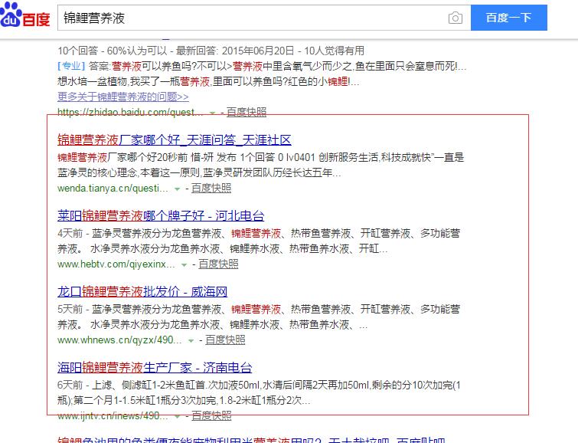The image size is (578, 443).
Task: Open result 海阳锦鲤营养液生产厂家 - 济南电台
Action: point(155,367)
